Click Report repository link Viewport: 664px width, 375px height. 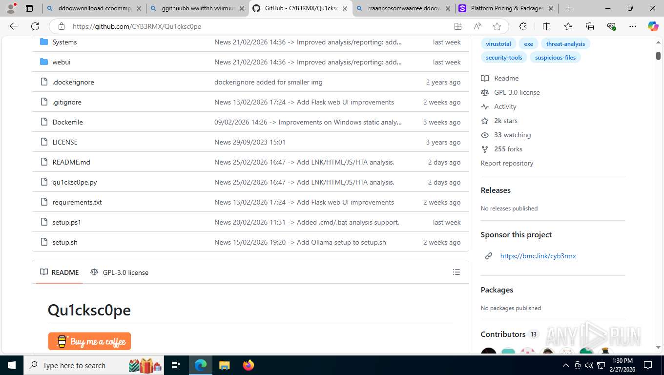tap(507, 163)
